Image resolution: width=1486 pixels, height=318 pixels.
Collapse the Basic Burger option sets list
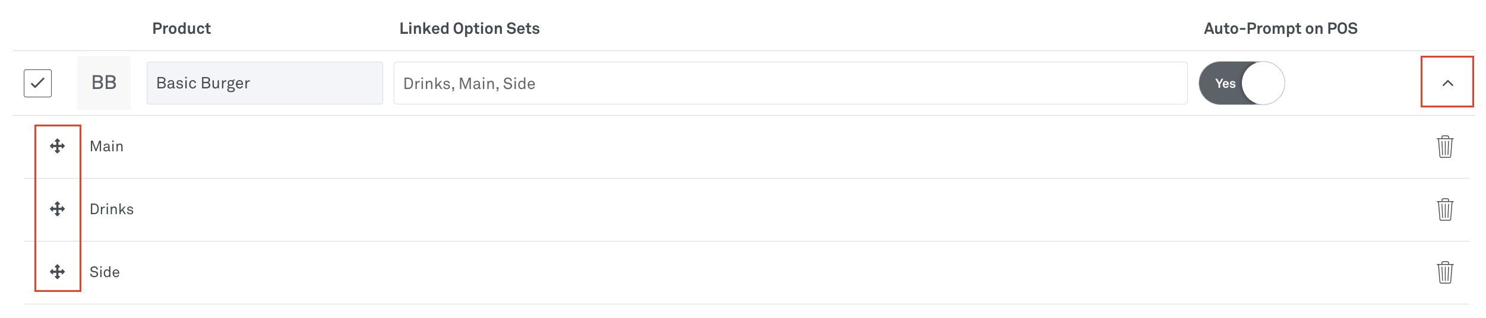pos(1447,83)
